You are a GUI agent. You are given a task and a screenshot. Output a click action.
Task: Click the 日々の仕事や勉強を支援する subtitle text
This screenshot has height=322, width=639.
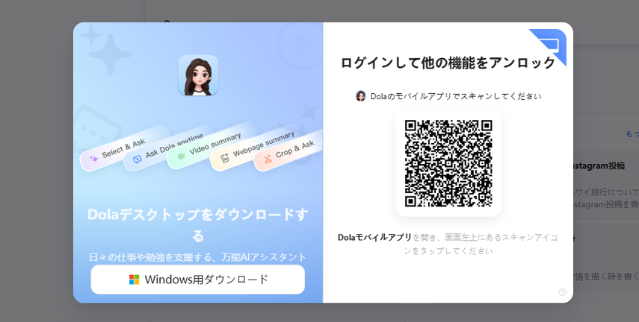197,257
